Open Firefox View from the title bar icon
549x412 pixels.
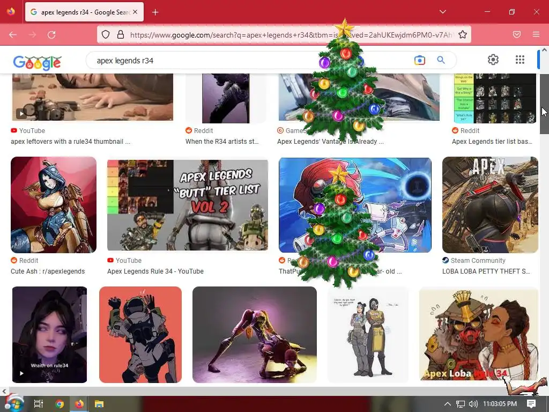click(x=11, y=12)
